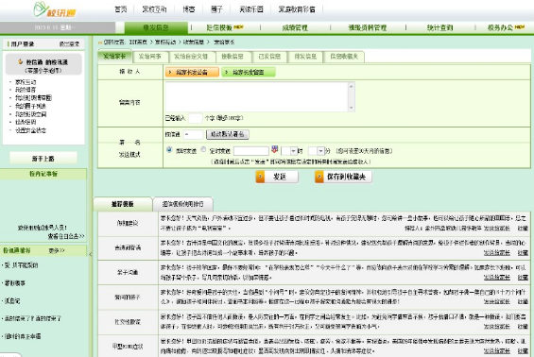Click the orange recipient selection button
Screen dimensions: 534x357
coord(192,72)
